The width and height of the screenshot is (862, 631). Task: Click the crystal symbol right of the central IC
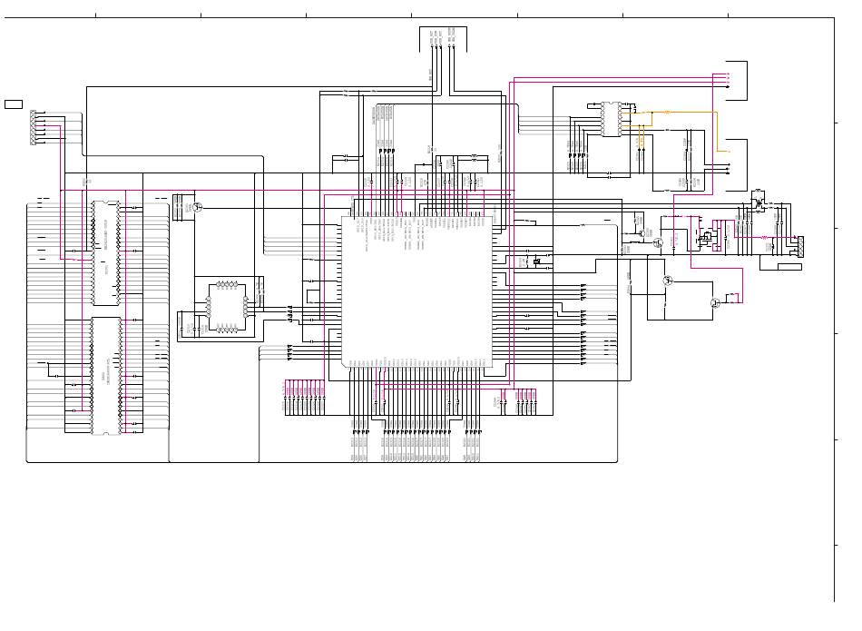(x=537, y=261)
